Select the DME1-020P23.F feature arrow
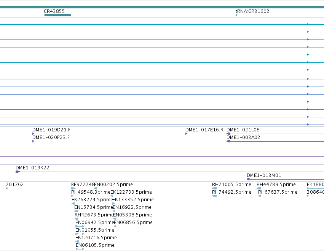This screenshot has width=324, height=251. 33,141
